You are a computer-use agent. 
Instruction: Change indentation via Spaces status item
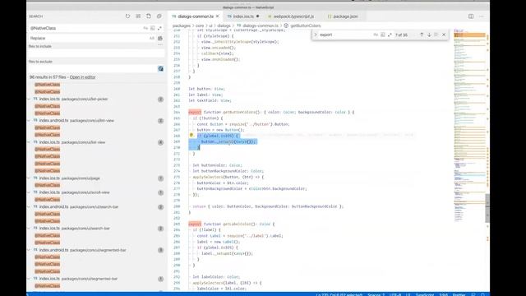click(376, 294)
